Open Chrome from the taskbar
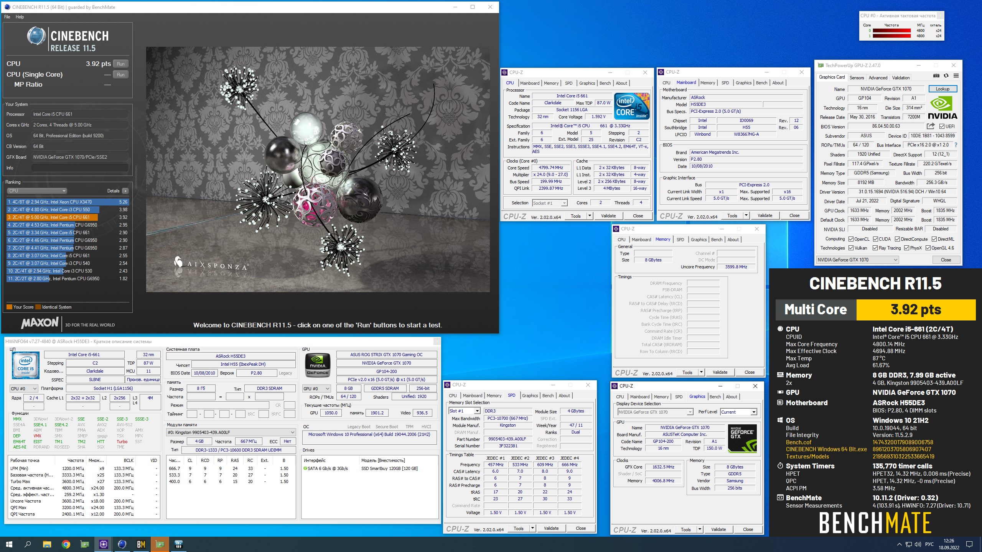This screenshot has width=982, height=552. click(x=66, y=544)
